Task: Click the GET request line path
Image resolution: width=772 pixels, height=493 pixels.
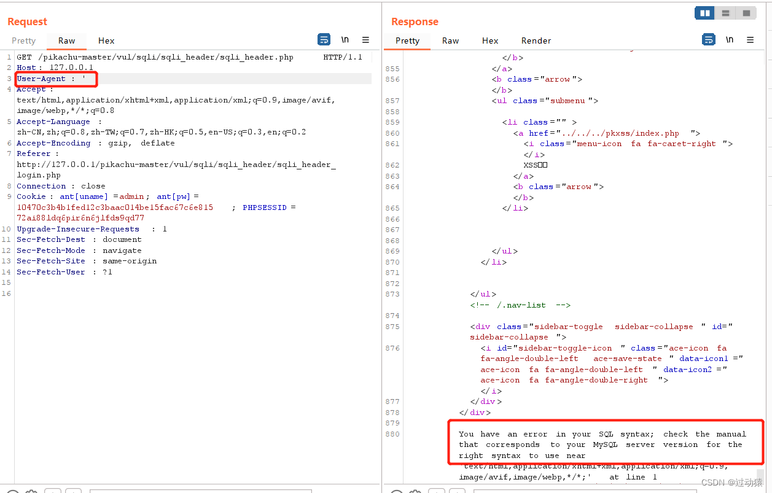Action: (x=166, y=57)
